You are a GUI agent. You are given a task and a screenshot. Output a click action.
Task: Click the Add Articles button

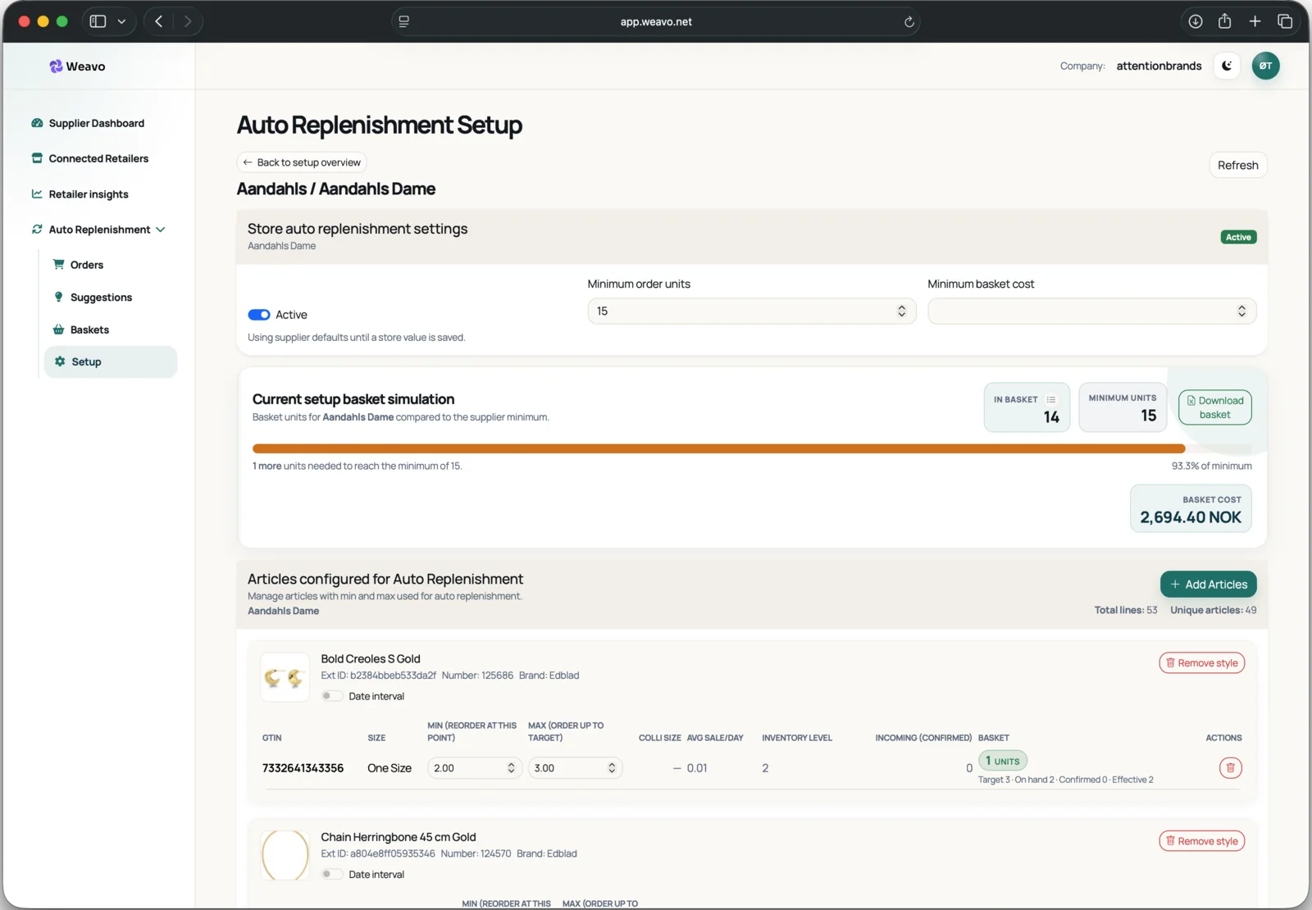[1208, 585]
